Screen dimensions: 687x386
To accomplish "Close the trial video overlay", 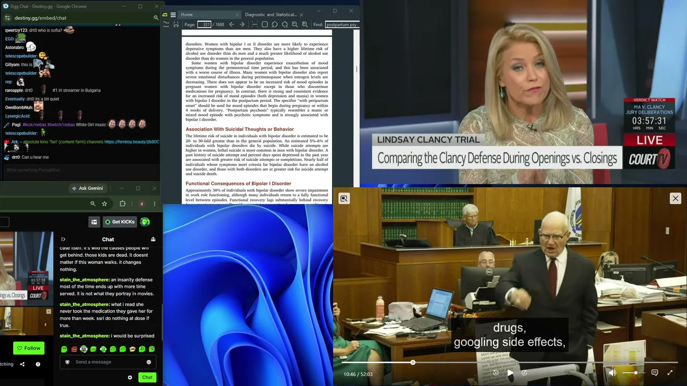I will click(675, 198).
